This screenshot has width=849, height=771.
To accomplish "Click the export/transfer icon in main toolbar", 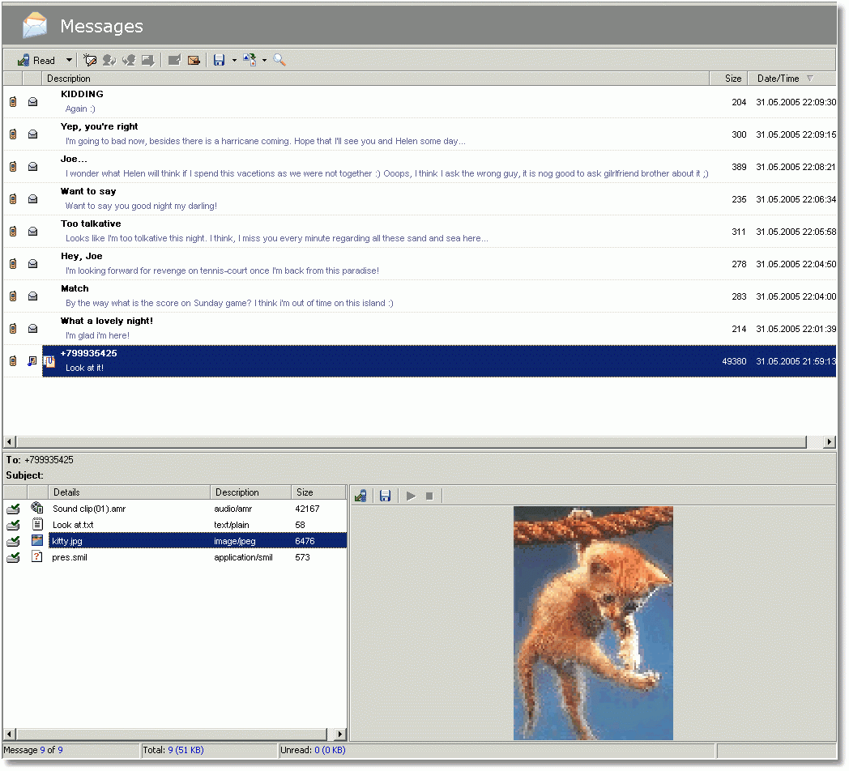I will [250, 60].
